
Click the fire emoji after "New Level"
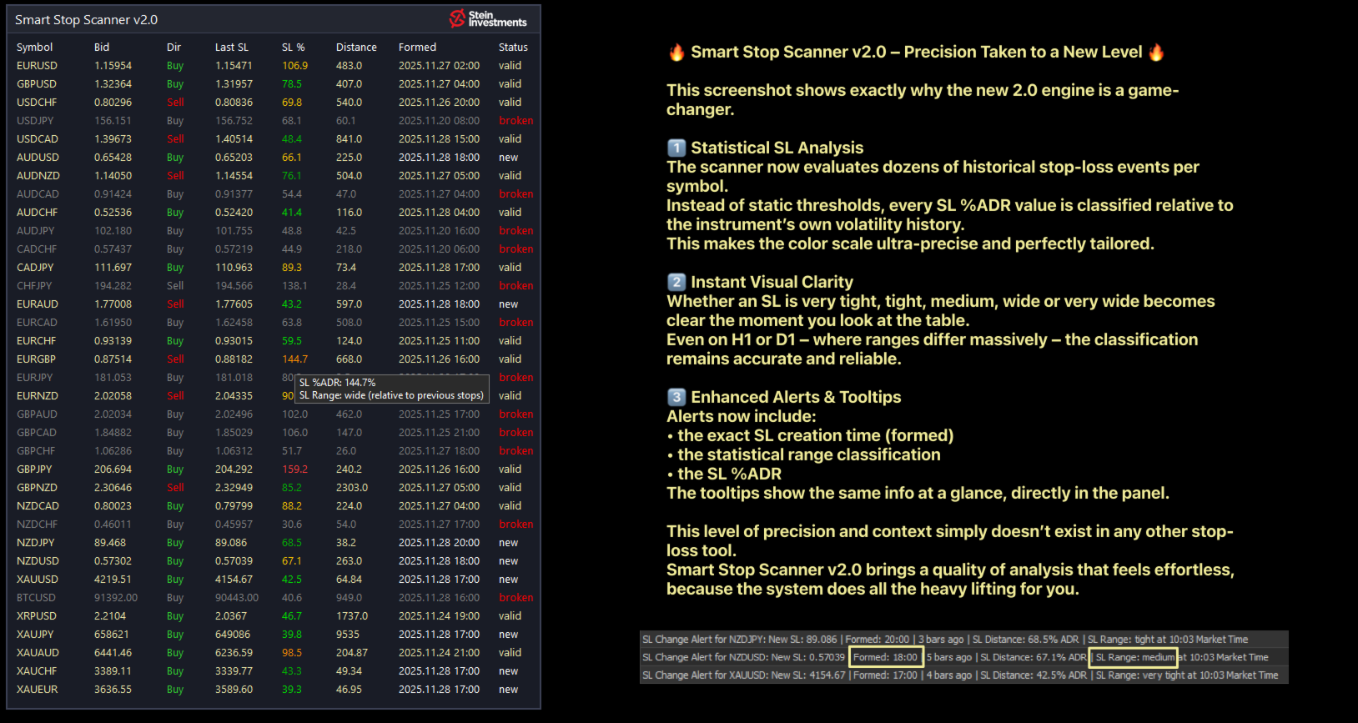(x=1156, y=53)
